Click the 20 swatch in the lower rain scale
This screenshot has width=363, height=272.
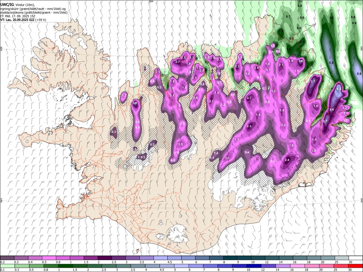click(326, 266)
